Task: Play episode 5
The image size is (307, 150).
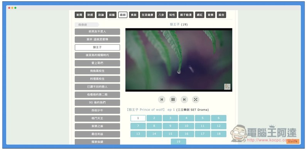Action: pos(202,118)
